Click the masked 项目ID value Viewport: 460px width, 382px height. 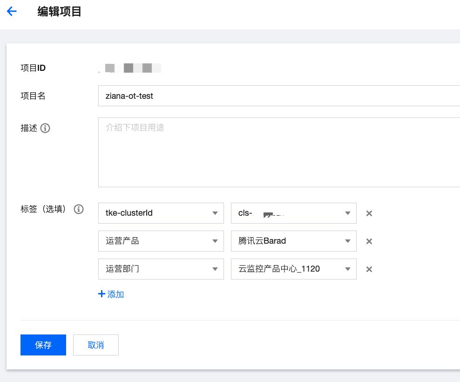point(130,68)
